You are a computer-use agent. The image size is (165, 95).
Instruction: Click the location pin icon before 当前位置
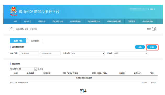[12, 29]
